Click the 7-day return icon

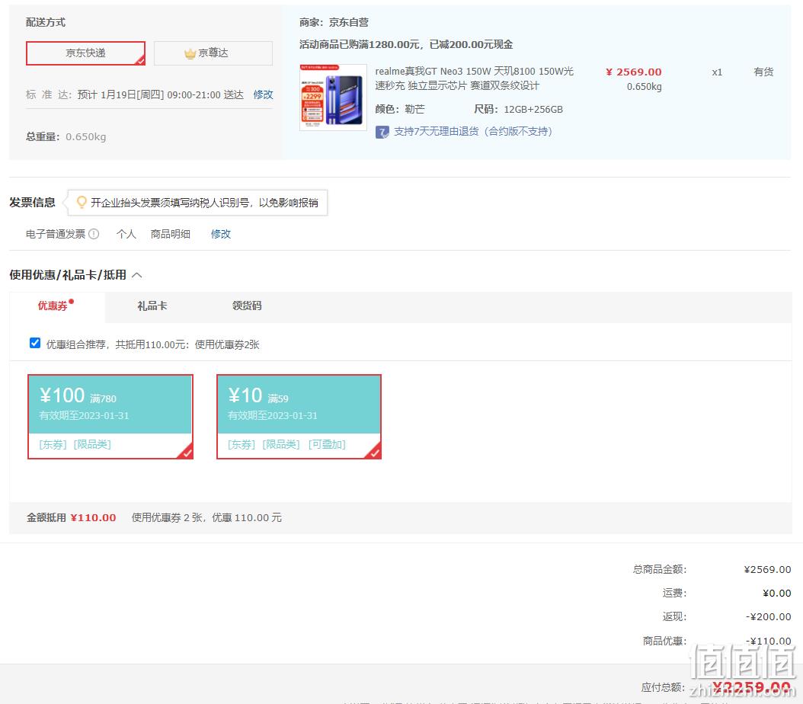pos(382,132)
